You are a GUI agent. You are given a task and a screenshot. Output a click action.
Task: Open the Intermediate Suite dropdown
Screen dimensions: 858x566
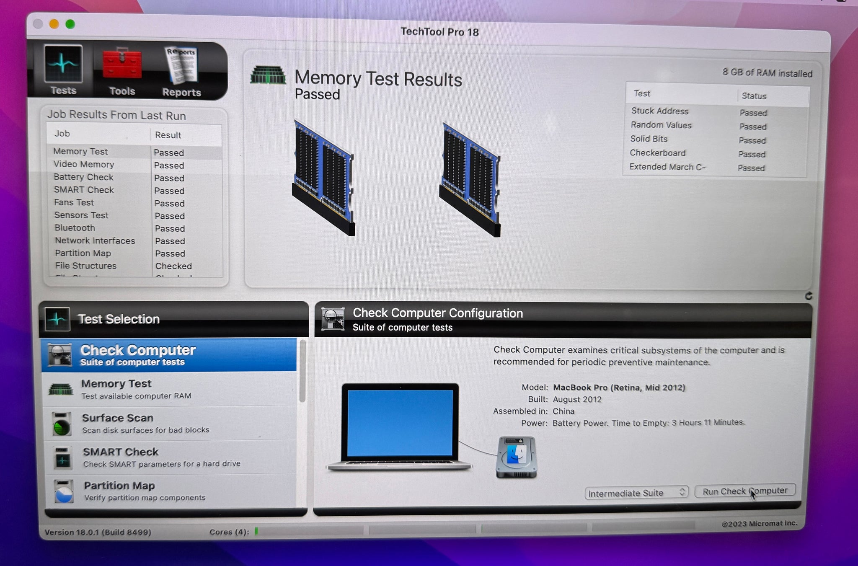[x=636, y=493]
